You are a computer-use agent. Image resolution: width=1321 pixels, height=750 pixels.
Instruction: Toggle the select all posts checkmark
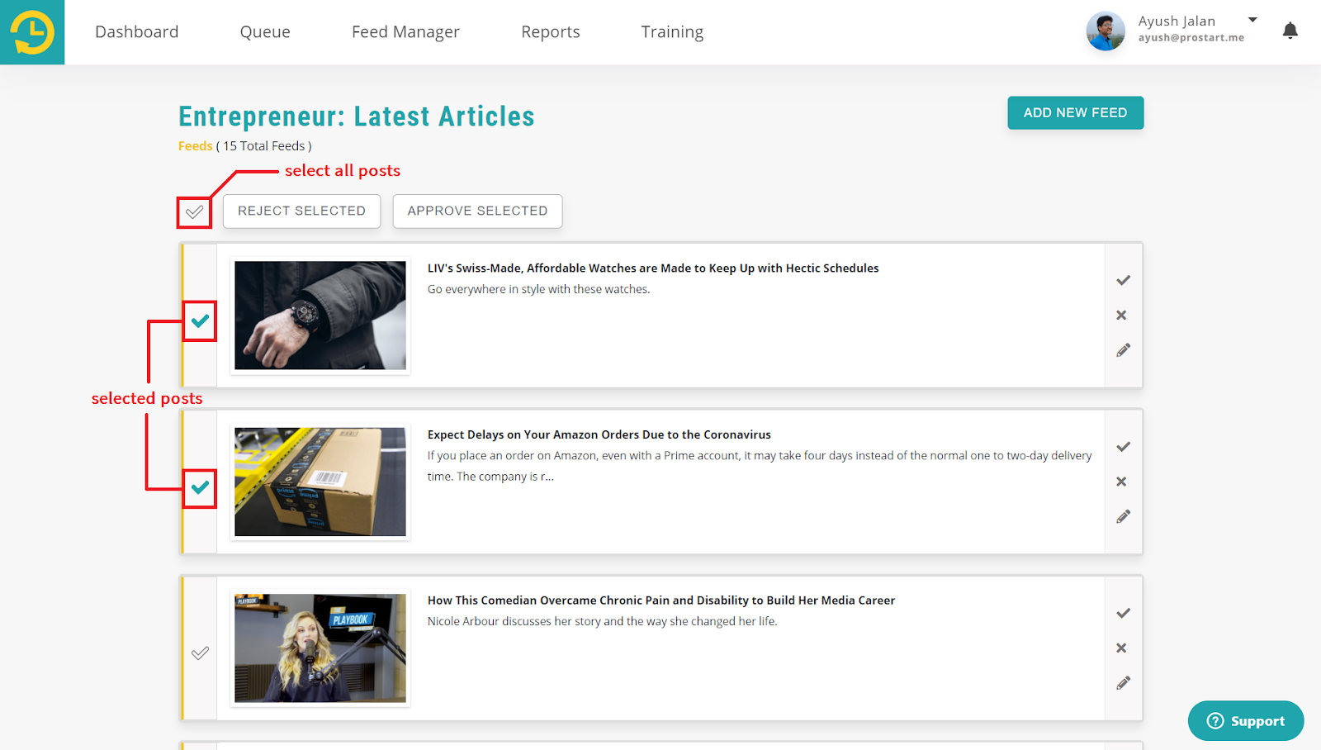tap(194, 212)
